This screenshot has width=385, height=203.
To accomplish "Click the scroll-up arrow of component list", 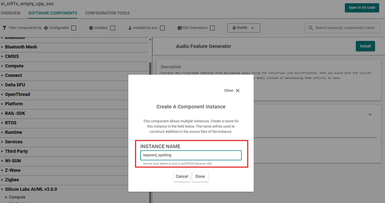I will coord(150,39).
